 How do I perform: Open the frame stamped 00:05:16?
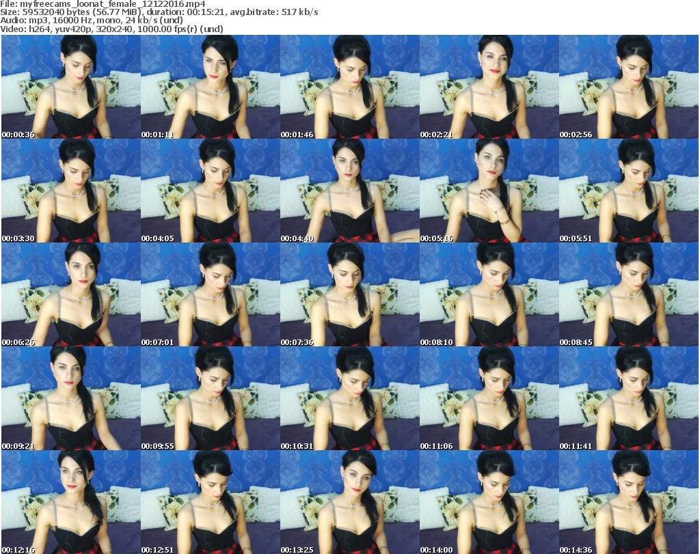pos(489,191)
